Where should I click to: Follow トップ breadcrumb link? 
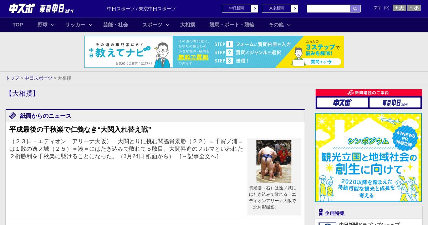12,78
